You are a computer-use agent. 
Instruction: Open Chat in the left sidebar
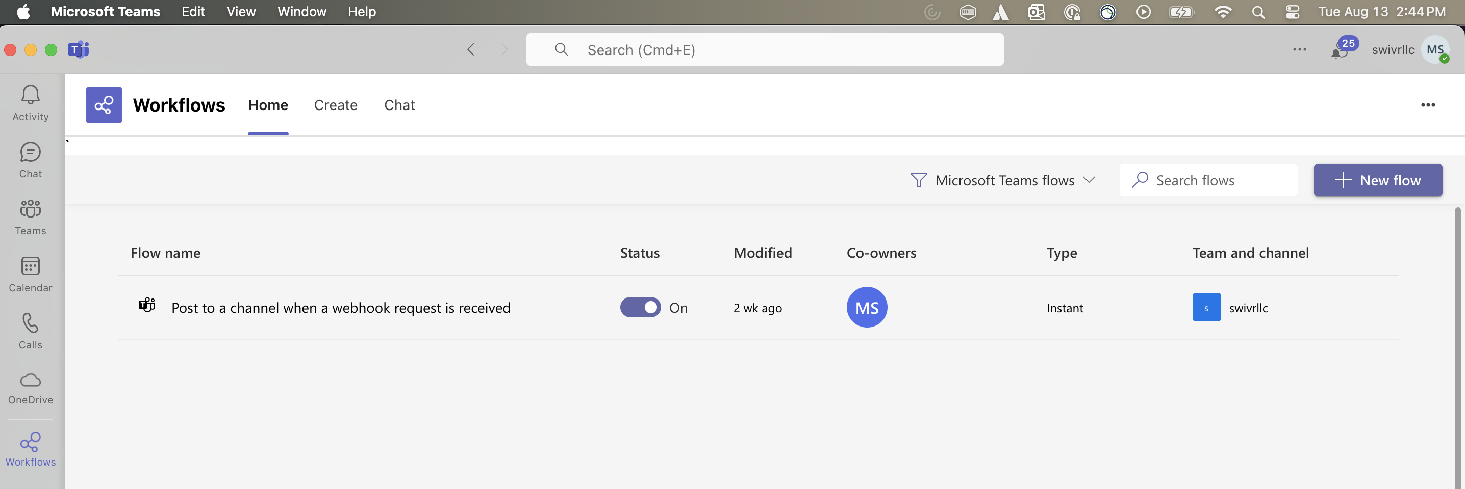31,161
